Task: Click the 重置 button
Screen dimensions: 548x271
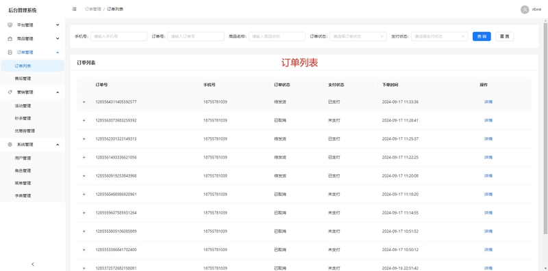Action: pyautogui.click(x=504, y=36)
